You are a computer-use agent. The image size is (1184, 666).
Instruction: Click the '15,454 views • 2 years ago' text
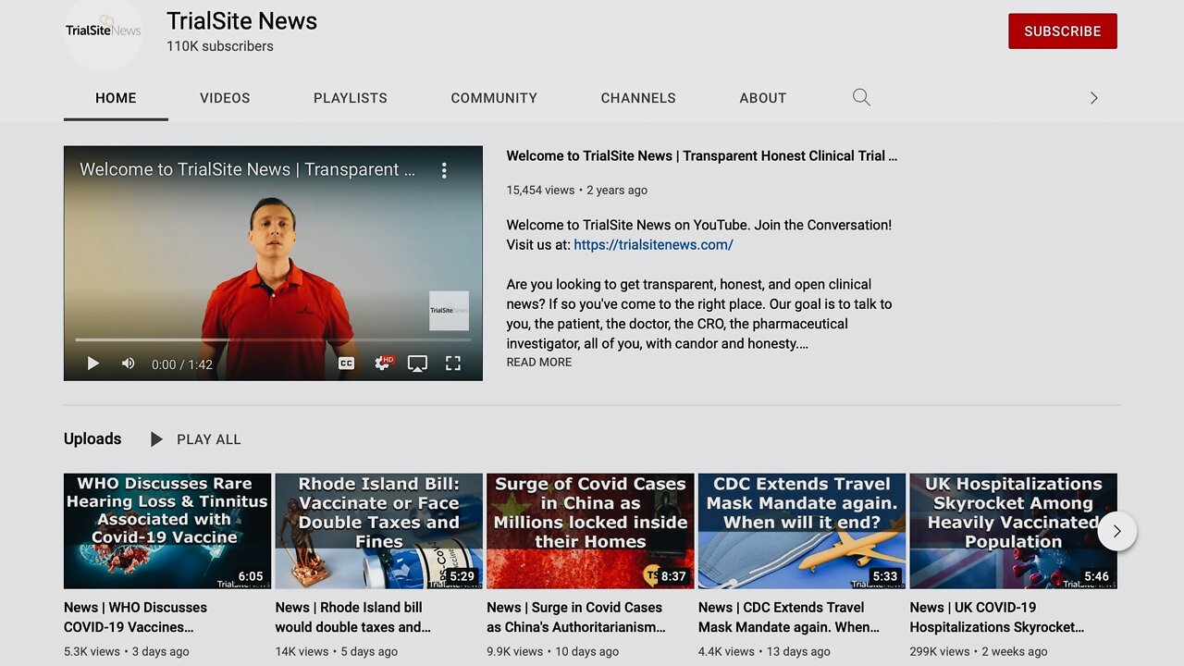click(577, 190)
